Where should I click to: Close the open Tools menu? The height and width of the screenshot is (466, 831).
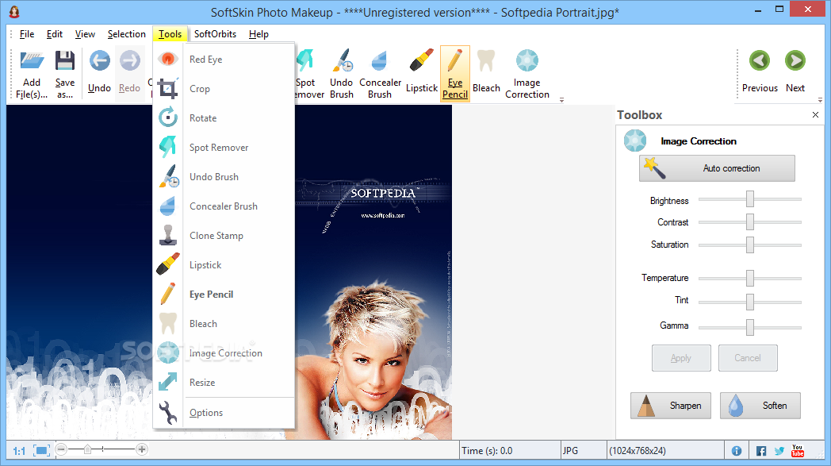coord(170,34)
